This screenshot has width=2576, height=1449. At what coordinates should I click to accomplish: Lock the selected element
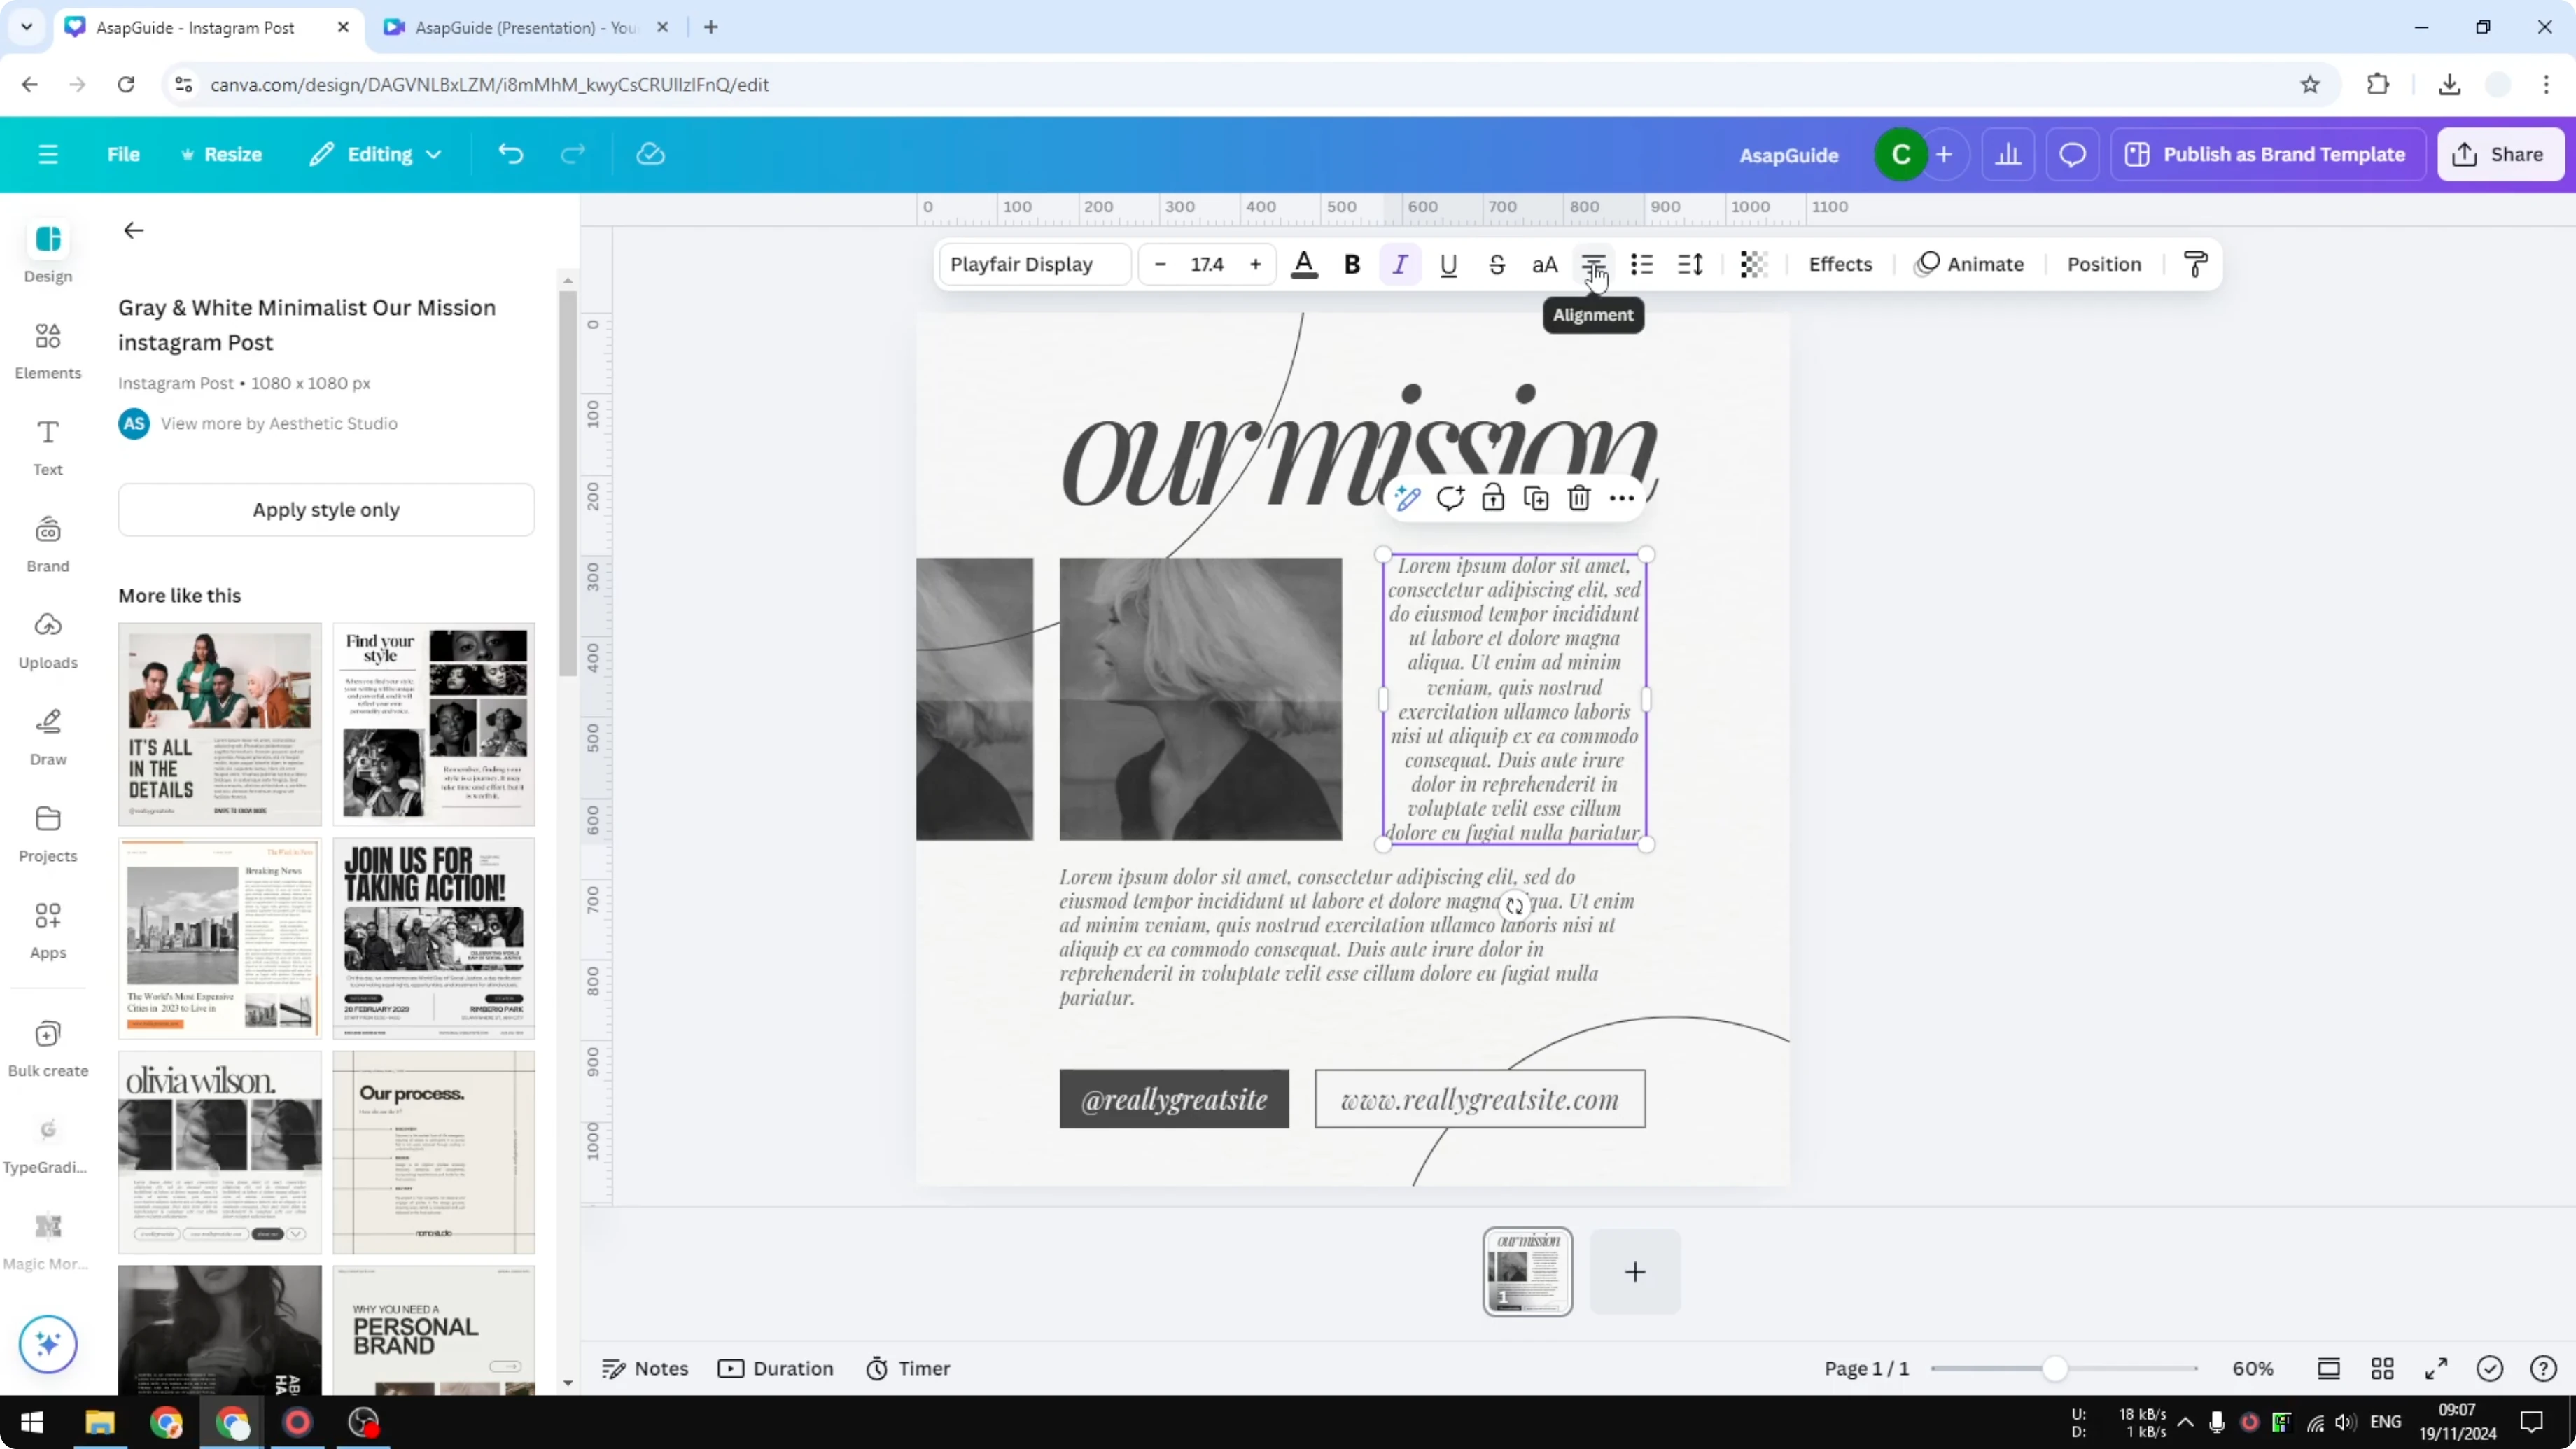pos(1493,497)
